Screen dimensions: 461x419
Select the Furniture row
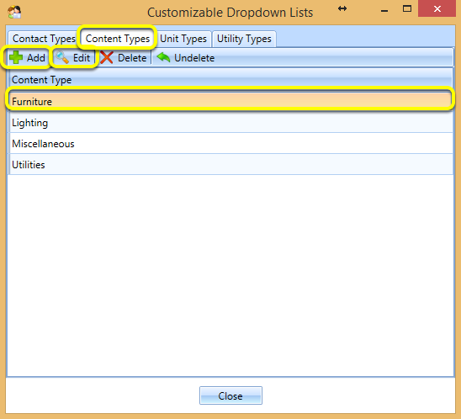point(231,102)
